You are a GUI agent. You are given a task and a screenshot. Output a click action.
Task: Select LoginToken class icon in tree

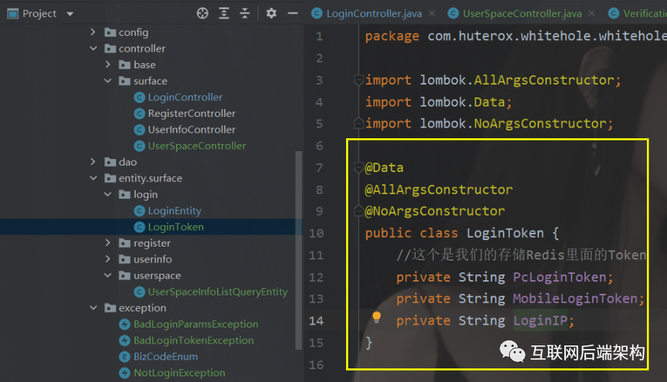pyautogui.click(x=139, y=227)
